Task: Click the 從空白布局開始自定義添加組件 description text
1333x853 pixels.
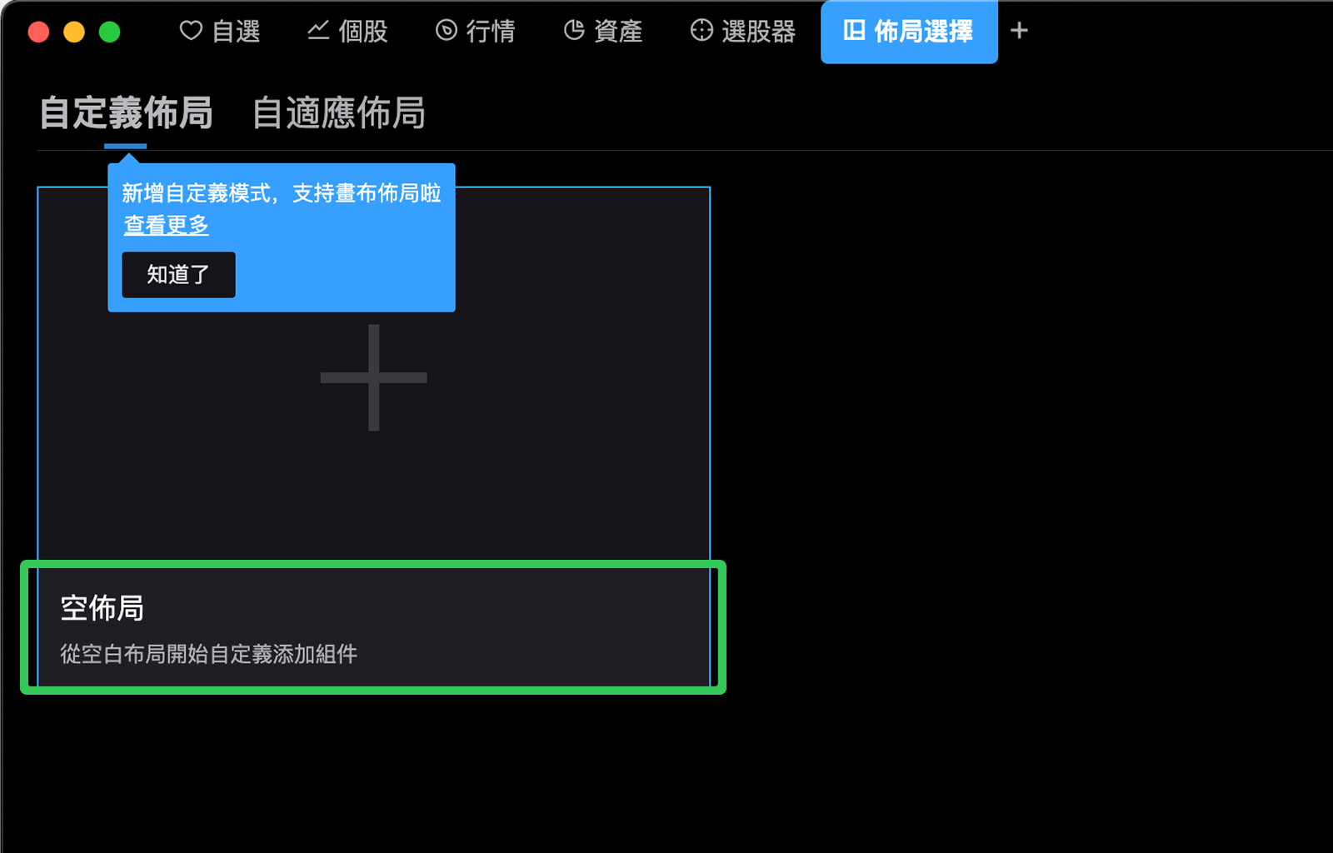Action: [208, 654]
